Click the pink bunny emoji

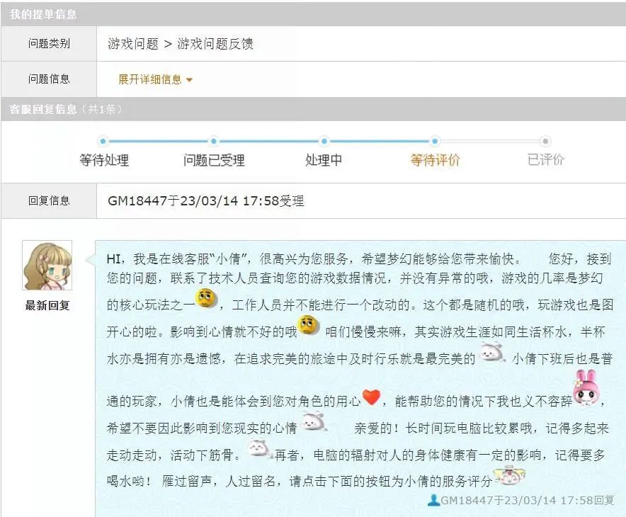pos(585,387)
